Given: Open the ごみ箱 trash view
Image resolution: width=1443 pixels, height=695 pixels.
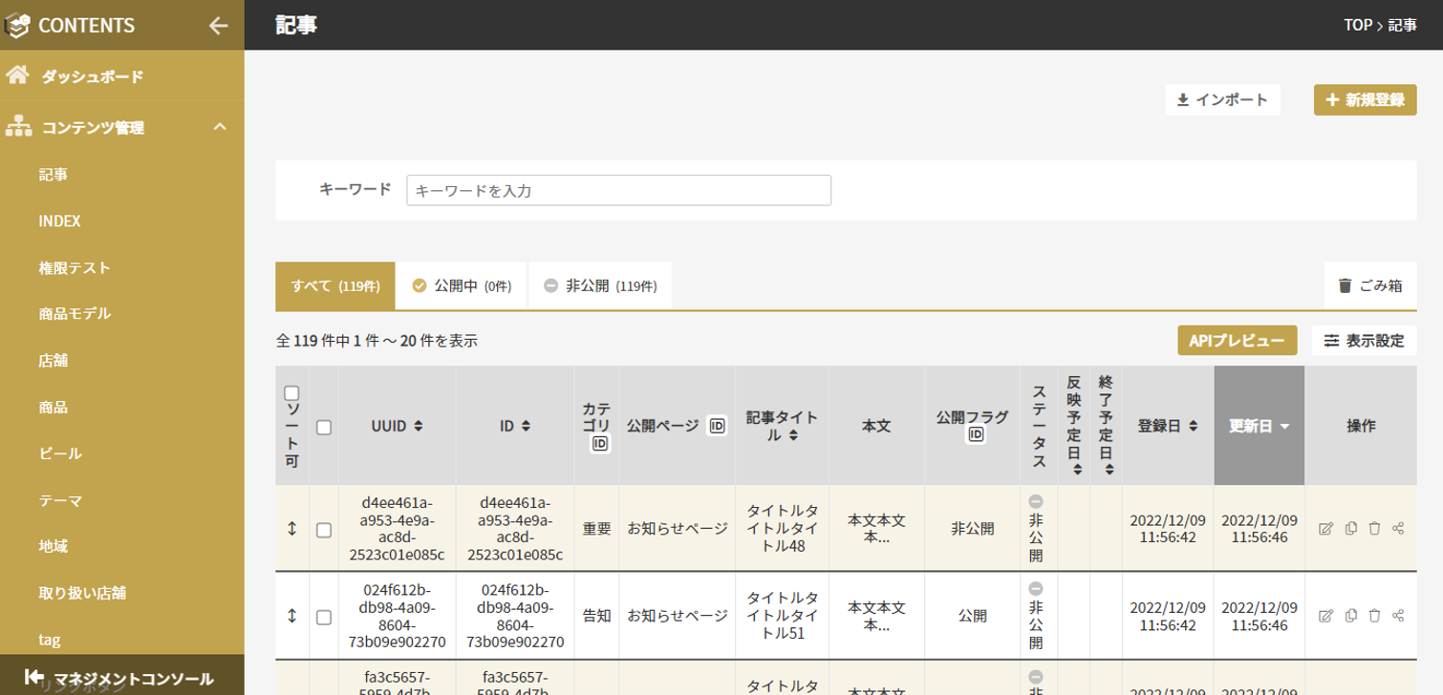Looking at the screenshot, I should tap(1370, 285).
